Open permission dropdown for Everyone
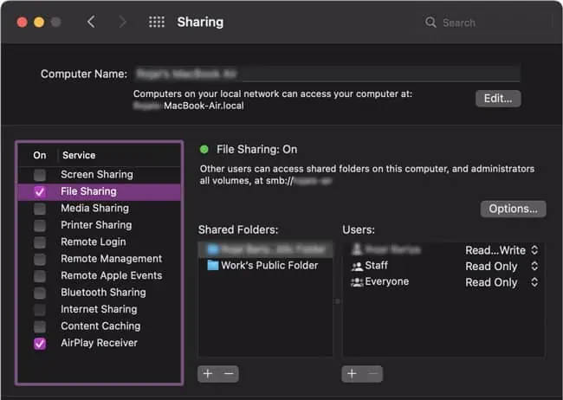Viewport: 563px width, 400px height. pyautogui.click(x=534, y=282)
